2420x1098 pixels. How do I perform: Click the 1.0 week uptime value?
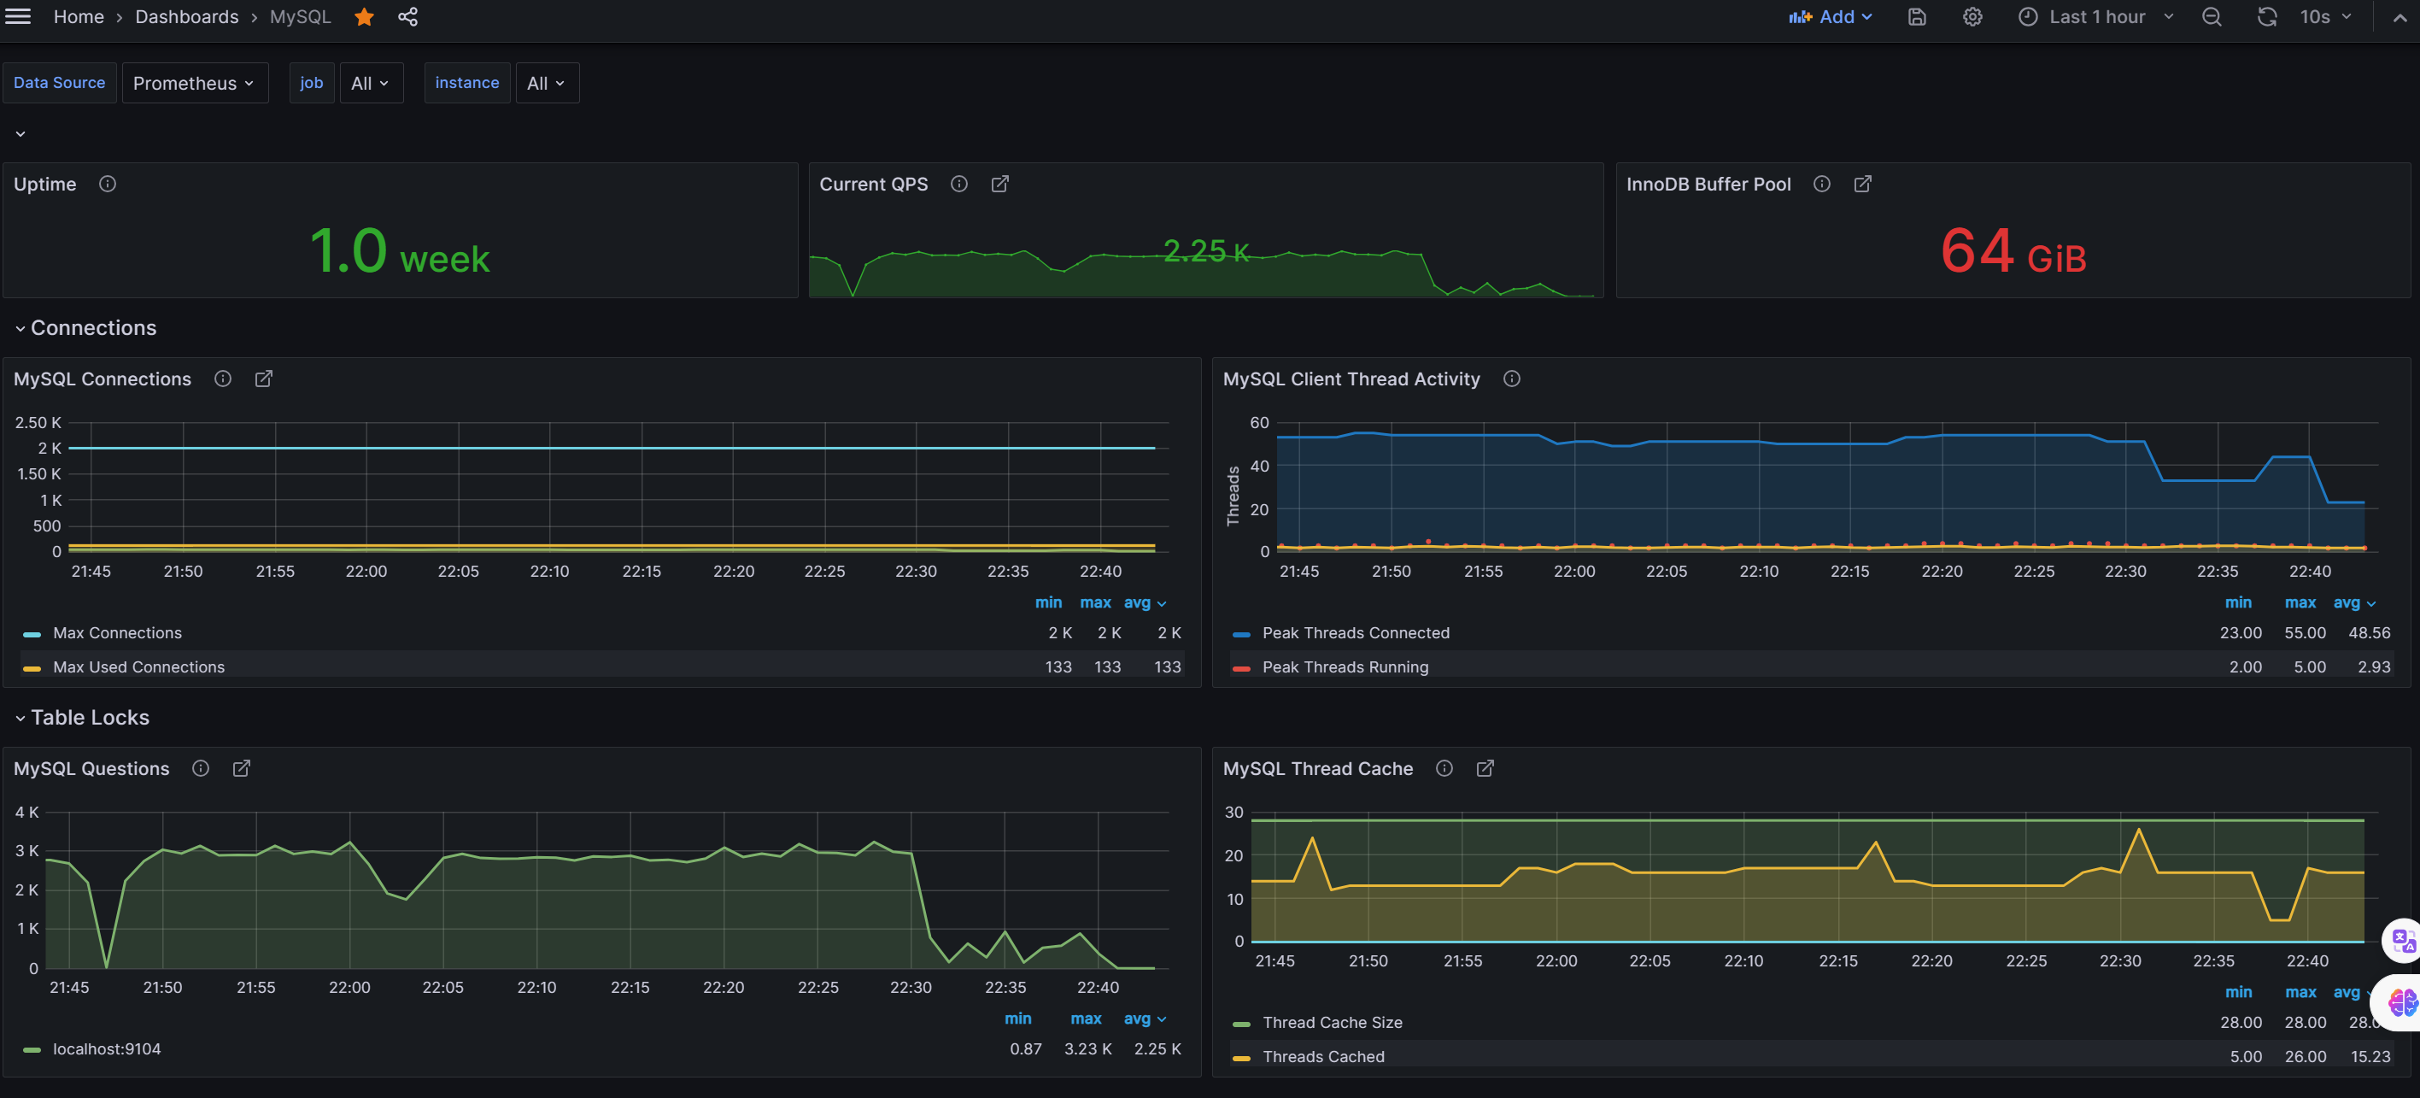coord(399,251)
